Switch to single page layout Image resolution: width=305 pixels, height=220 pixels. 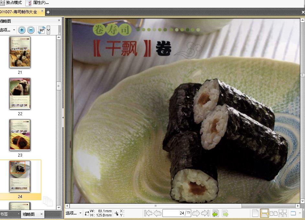coord(255,213)
